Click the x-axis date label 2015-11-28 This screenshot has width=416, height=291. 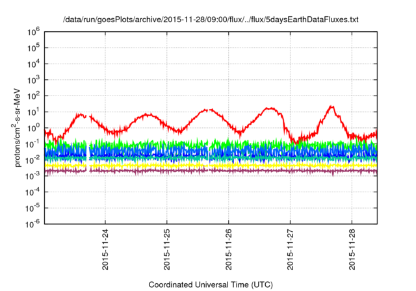(352, 249)
